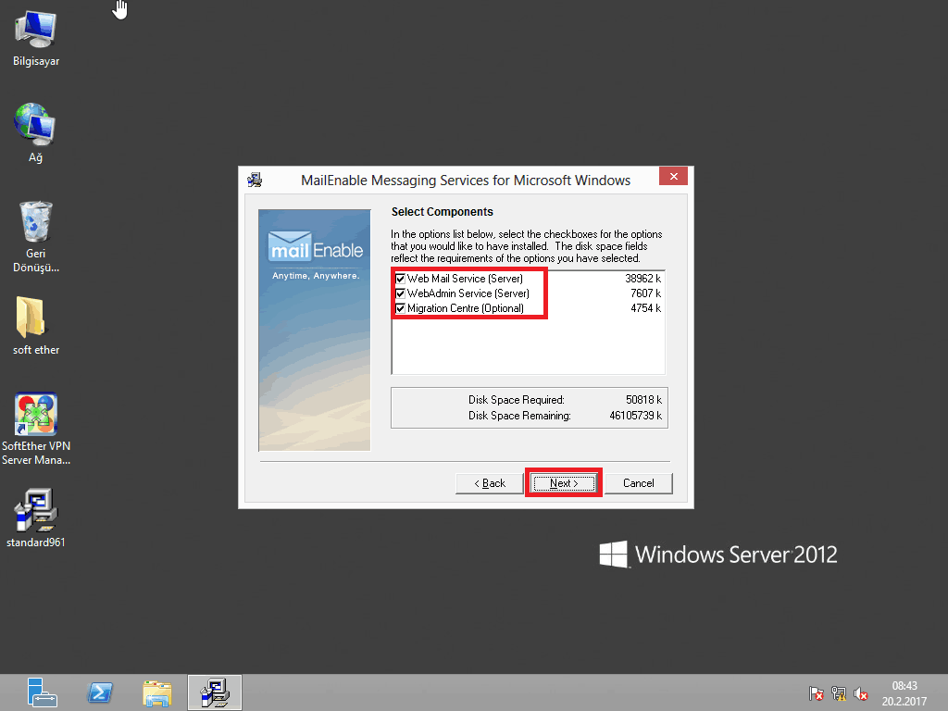
Task: Open Server Manager from the taskbar
Action: click(x=42, y=692)
